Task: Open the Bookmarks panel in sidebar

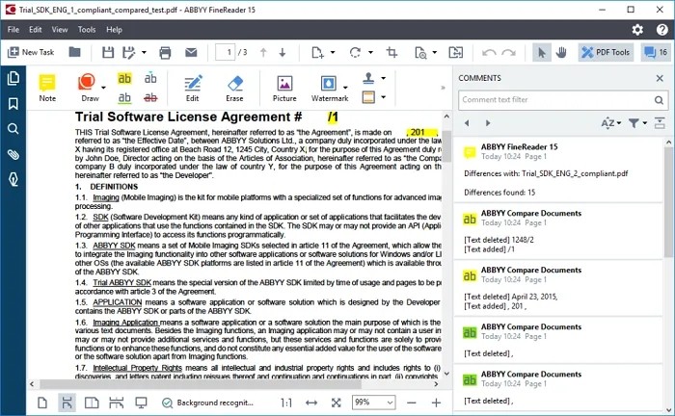Action: (13, 104)
